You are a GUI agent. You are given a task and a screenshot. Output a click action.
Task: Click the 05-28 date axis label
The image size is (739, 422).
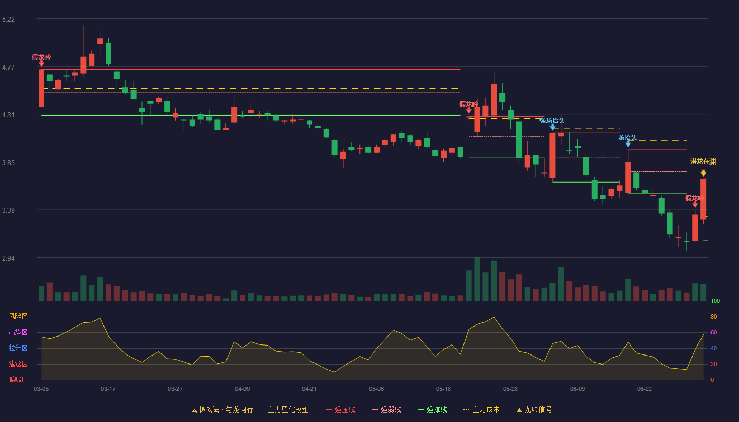pos(510,389)
